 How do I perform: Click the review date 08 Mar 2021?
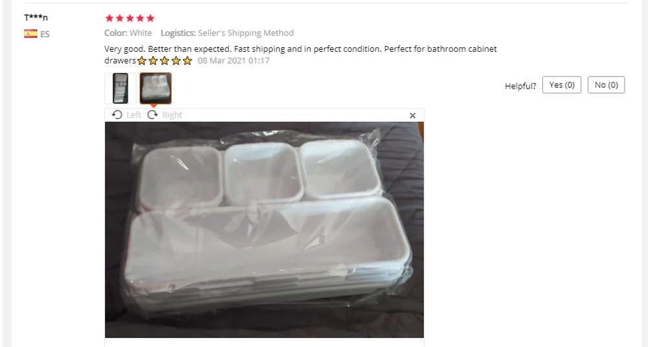[x=233, y=61]
